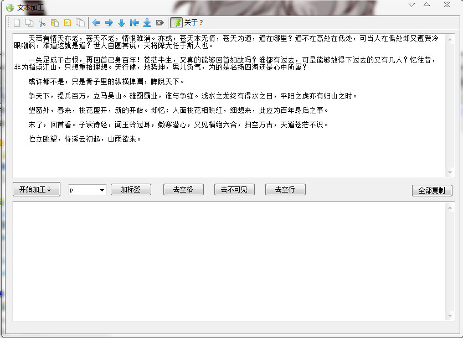Click the blue left arrow icon
Image resolution: width=463 pixels, height=338 pixels.
coord(95,23)
